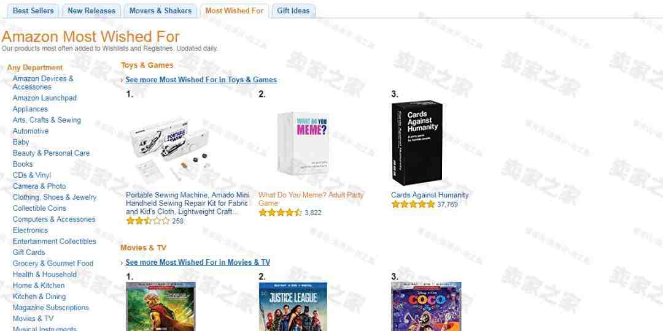This screenshot has width=663, height=331.
Task: Open the What Do You Meme box image
Action: [x=303, y=142]
